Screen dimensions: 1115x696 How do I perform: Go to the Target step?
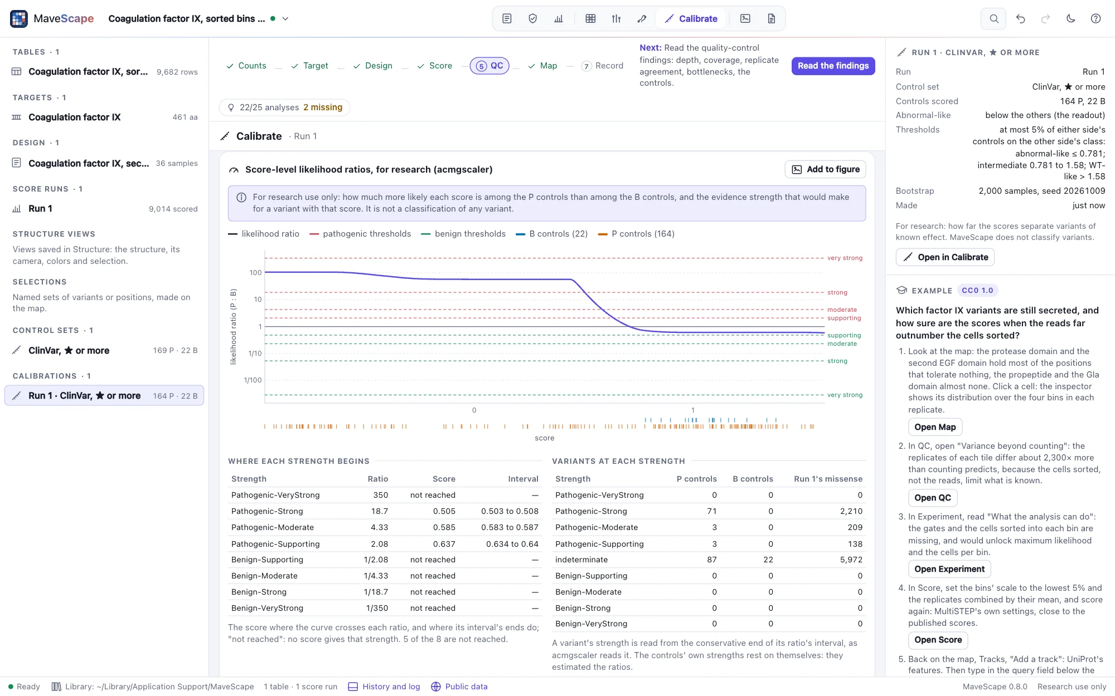pos(309,66)
